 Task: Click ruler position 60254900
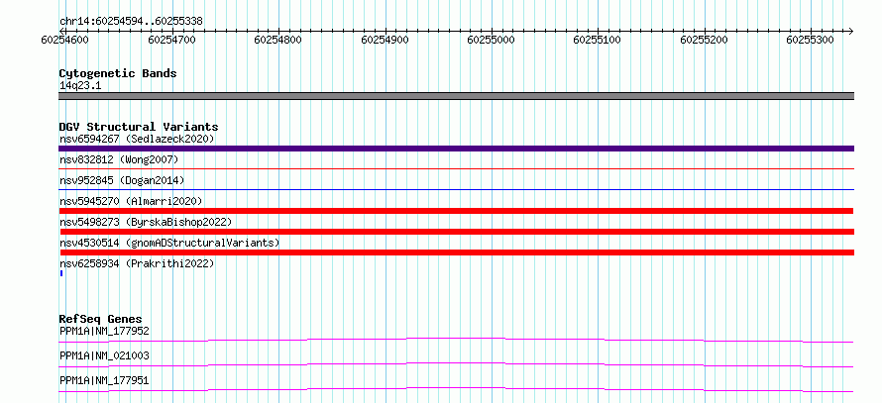click(x=385, y=40)
